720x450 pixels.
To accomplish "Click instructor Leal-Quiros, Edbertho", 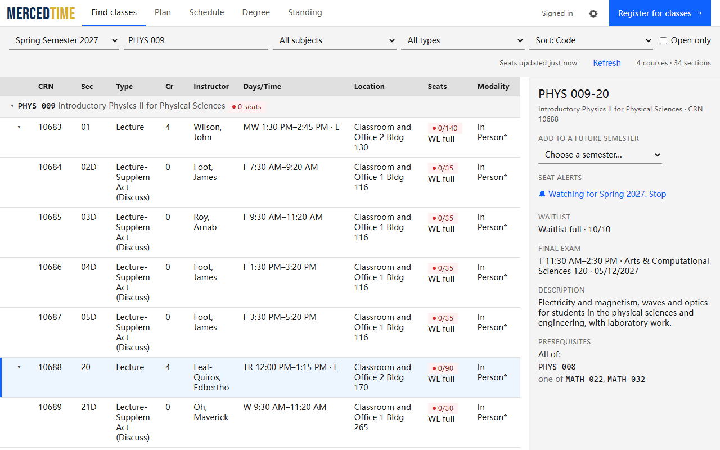I will [211, 377].
